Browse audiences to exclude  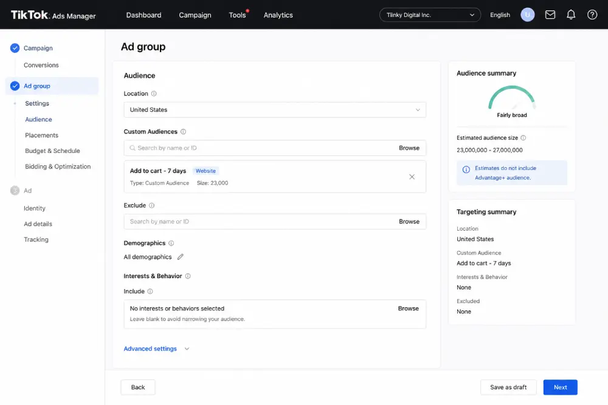coord(409,222)
